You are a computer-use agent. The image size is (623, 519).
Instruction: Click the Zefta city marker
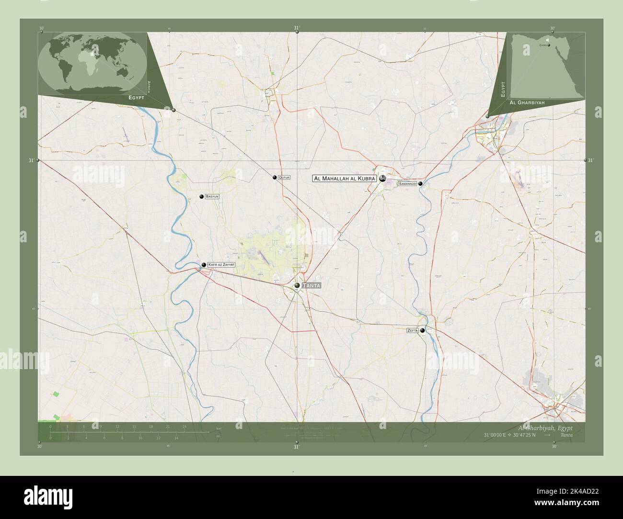coord(423,330)
